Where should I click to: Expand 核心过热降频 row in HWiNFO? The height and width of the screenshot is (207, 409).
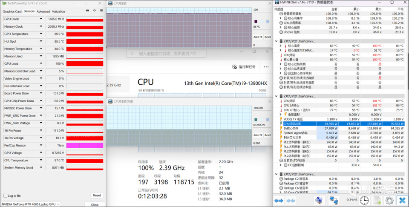(280, 64)
